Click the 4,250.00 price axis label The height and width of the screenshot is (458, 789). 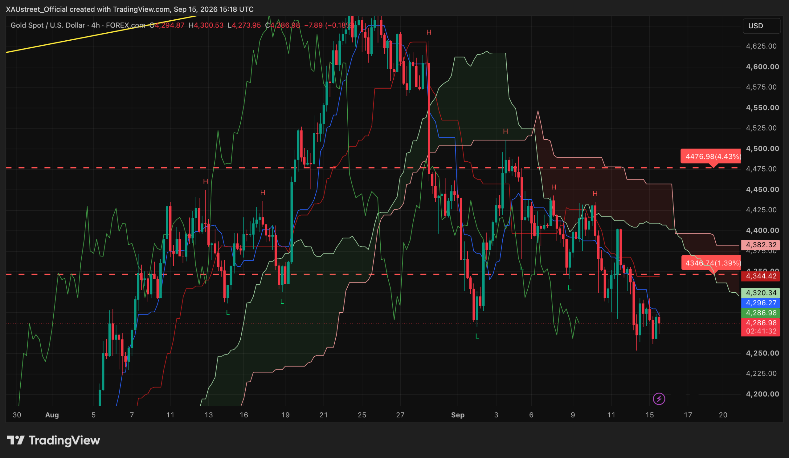coord(762,353)
